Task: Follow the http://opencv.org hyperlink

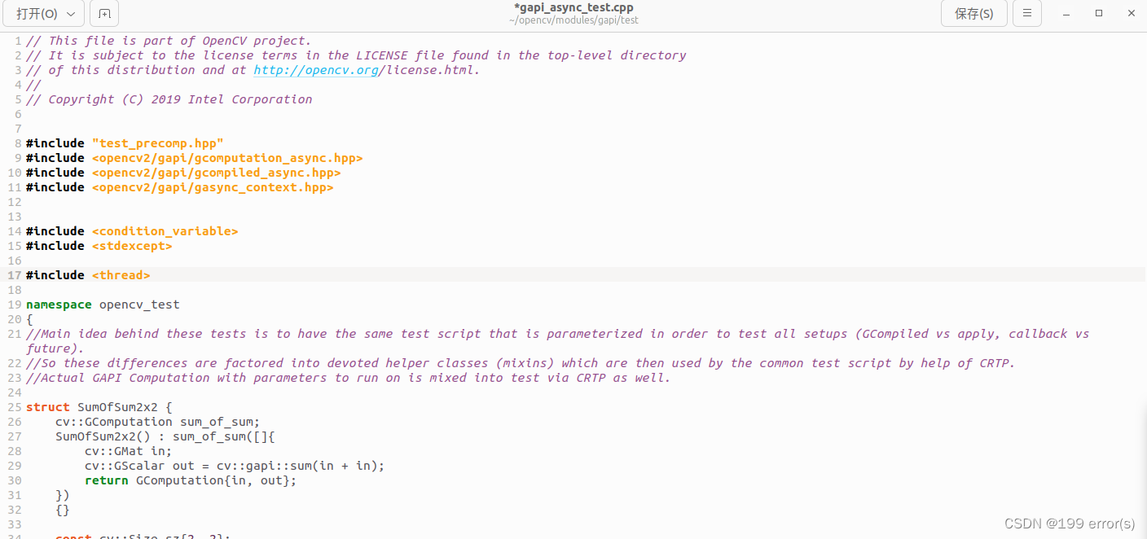Action: click(x=315, y=69)
